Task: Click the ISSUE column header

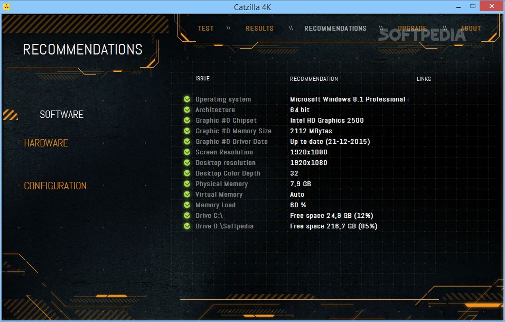Action: point(202,78)
